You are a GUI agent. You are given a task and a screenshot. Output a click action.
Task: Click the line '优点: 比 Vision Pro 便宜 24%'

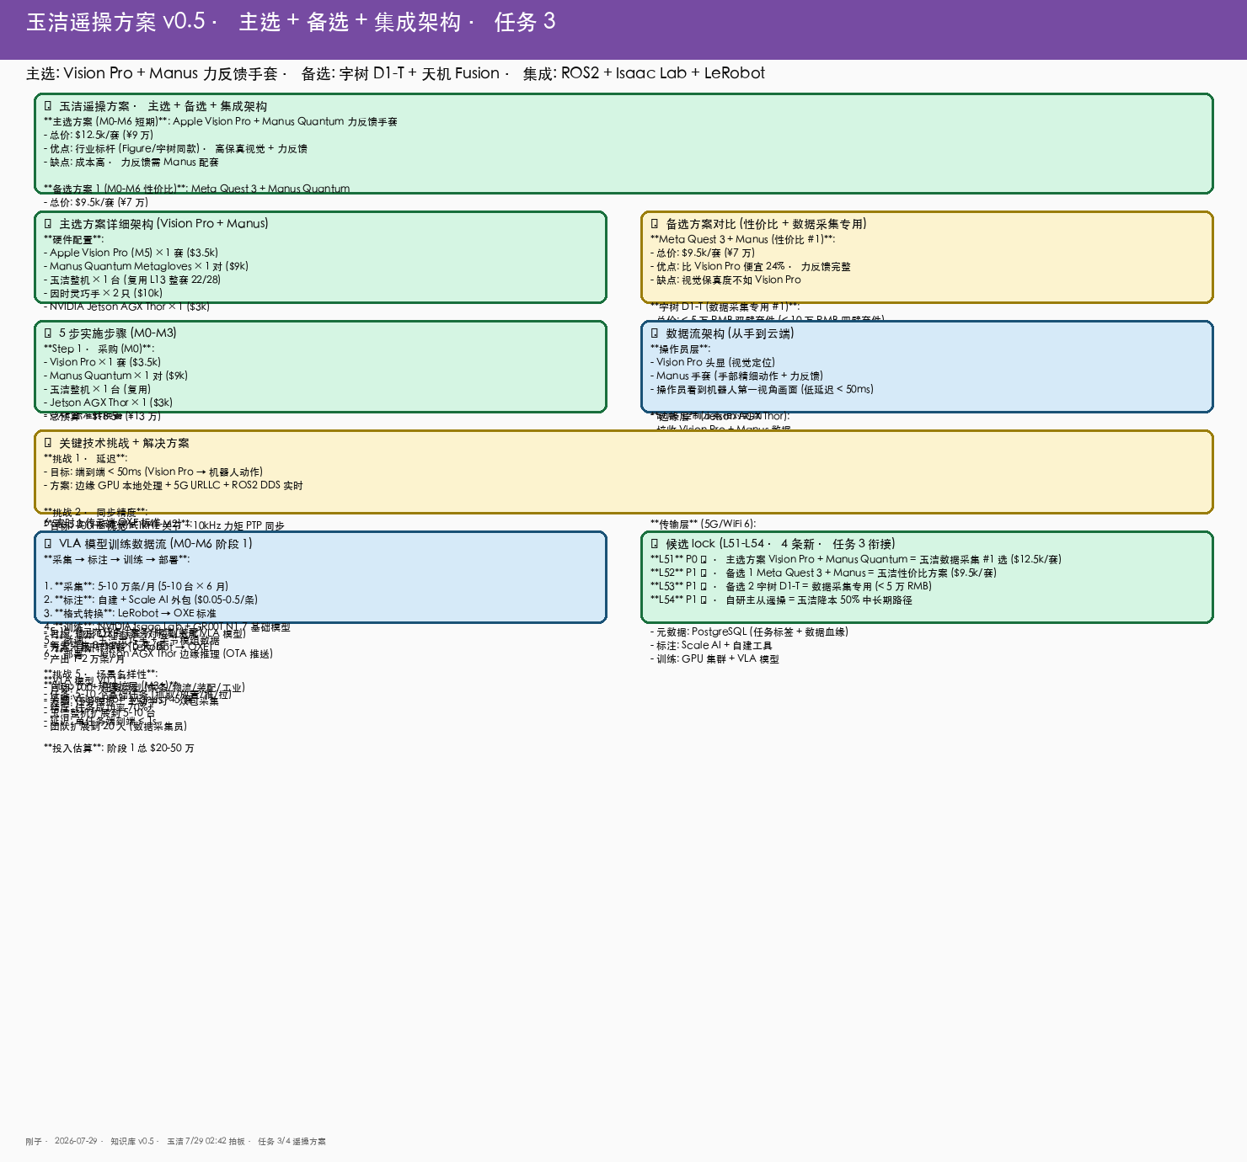720,266
